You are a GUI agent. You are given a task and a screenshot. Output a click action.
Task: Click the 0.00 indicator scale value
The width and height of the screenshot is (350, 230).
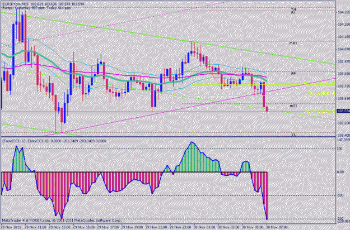[x=340, y=172]
